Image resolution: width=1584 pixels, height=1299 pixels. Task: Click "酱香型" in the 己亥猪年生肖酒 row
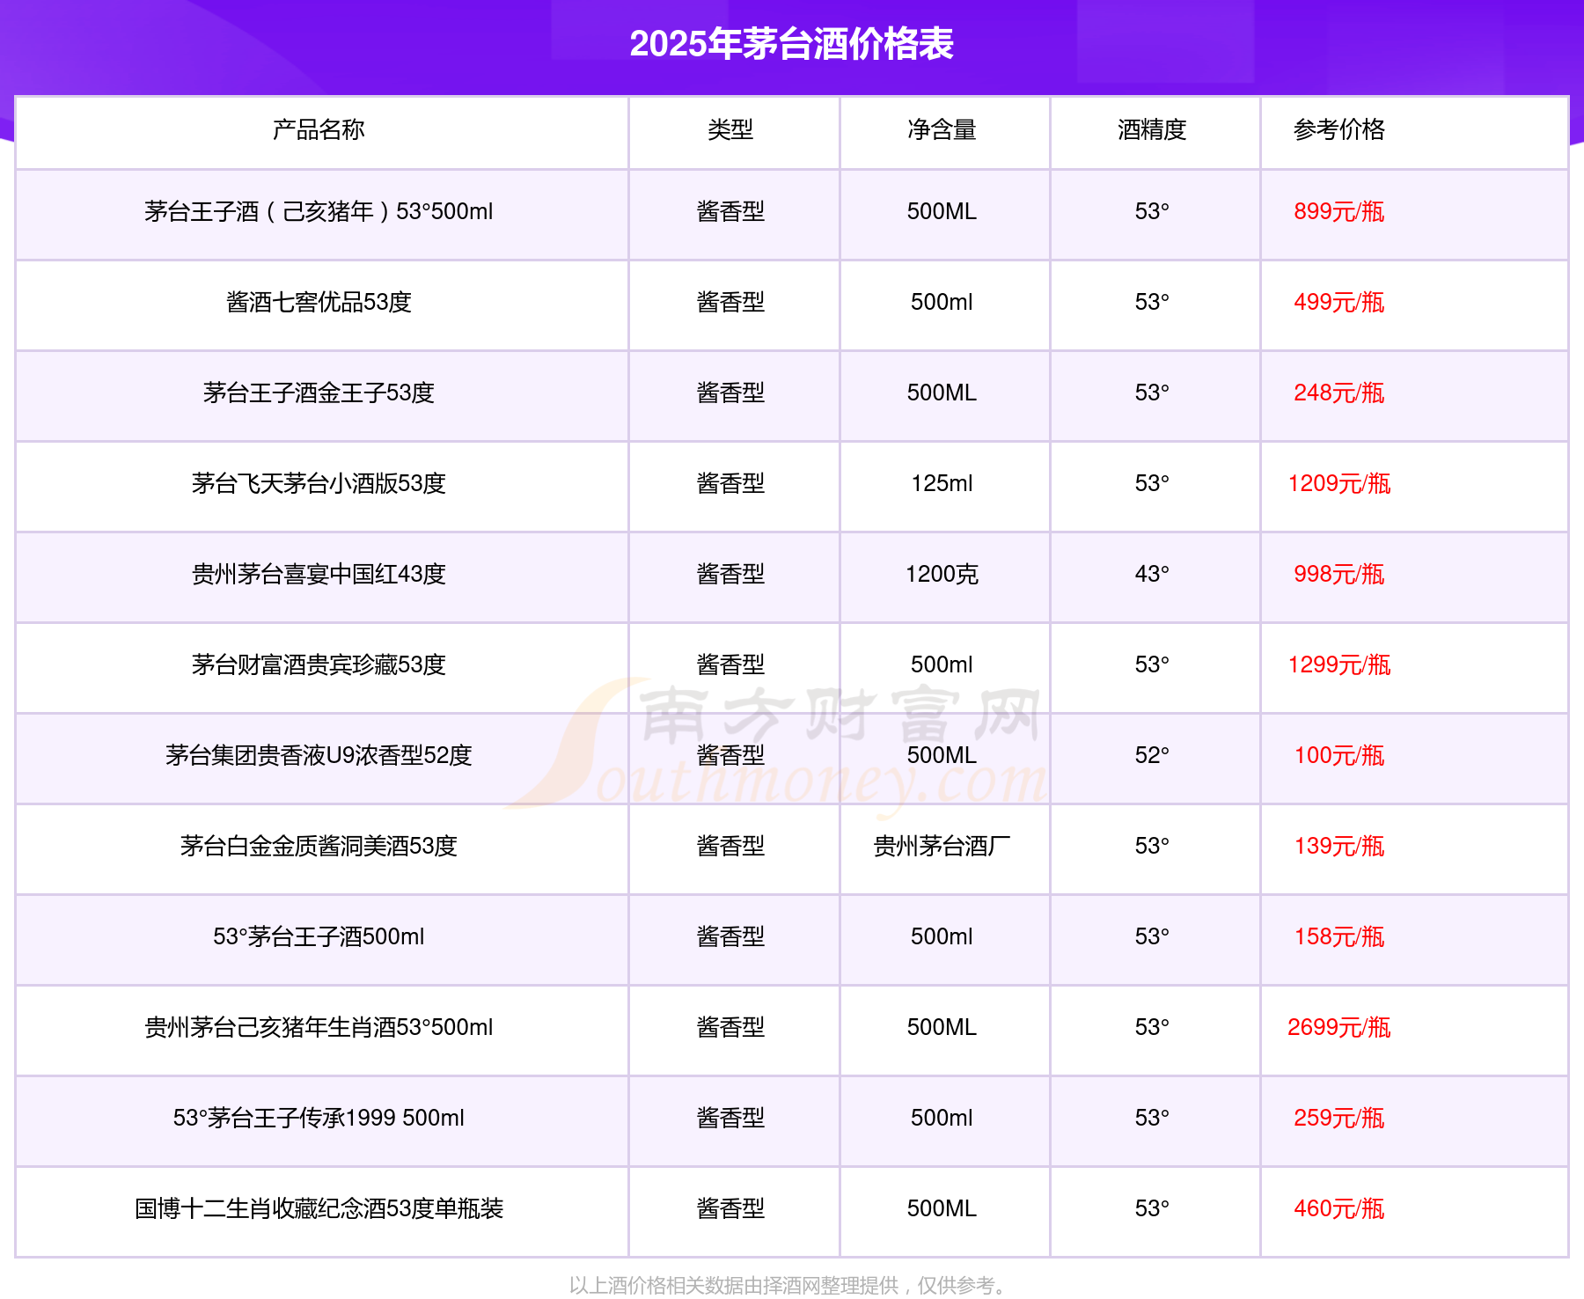(730, 1027)
